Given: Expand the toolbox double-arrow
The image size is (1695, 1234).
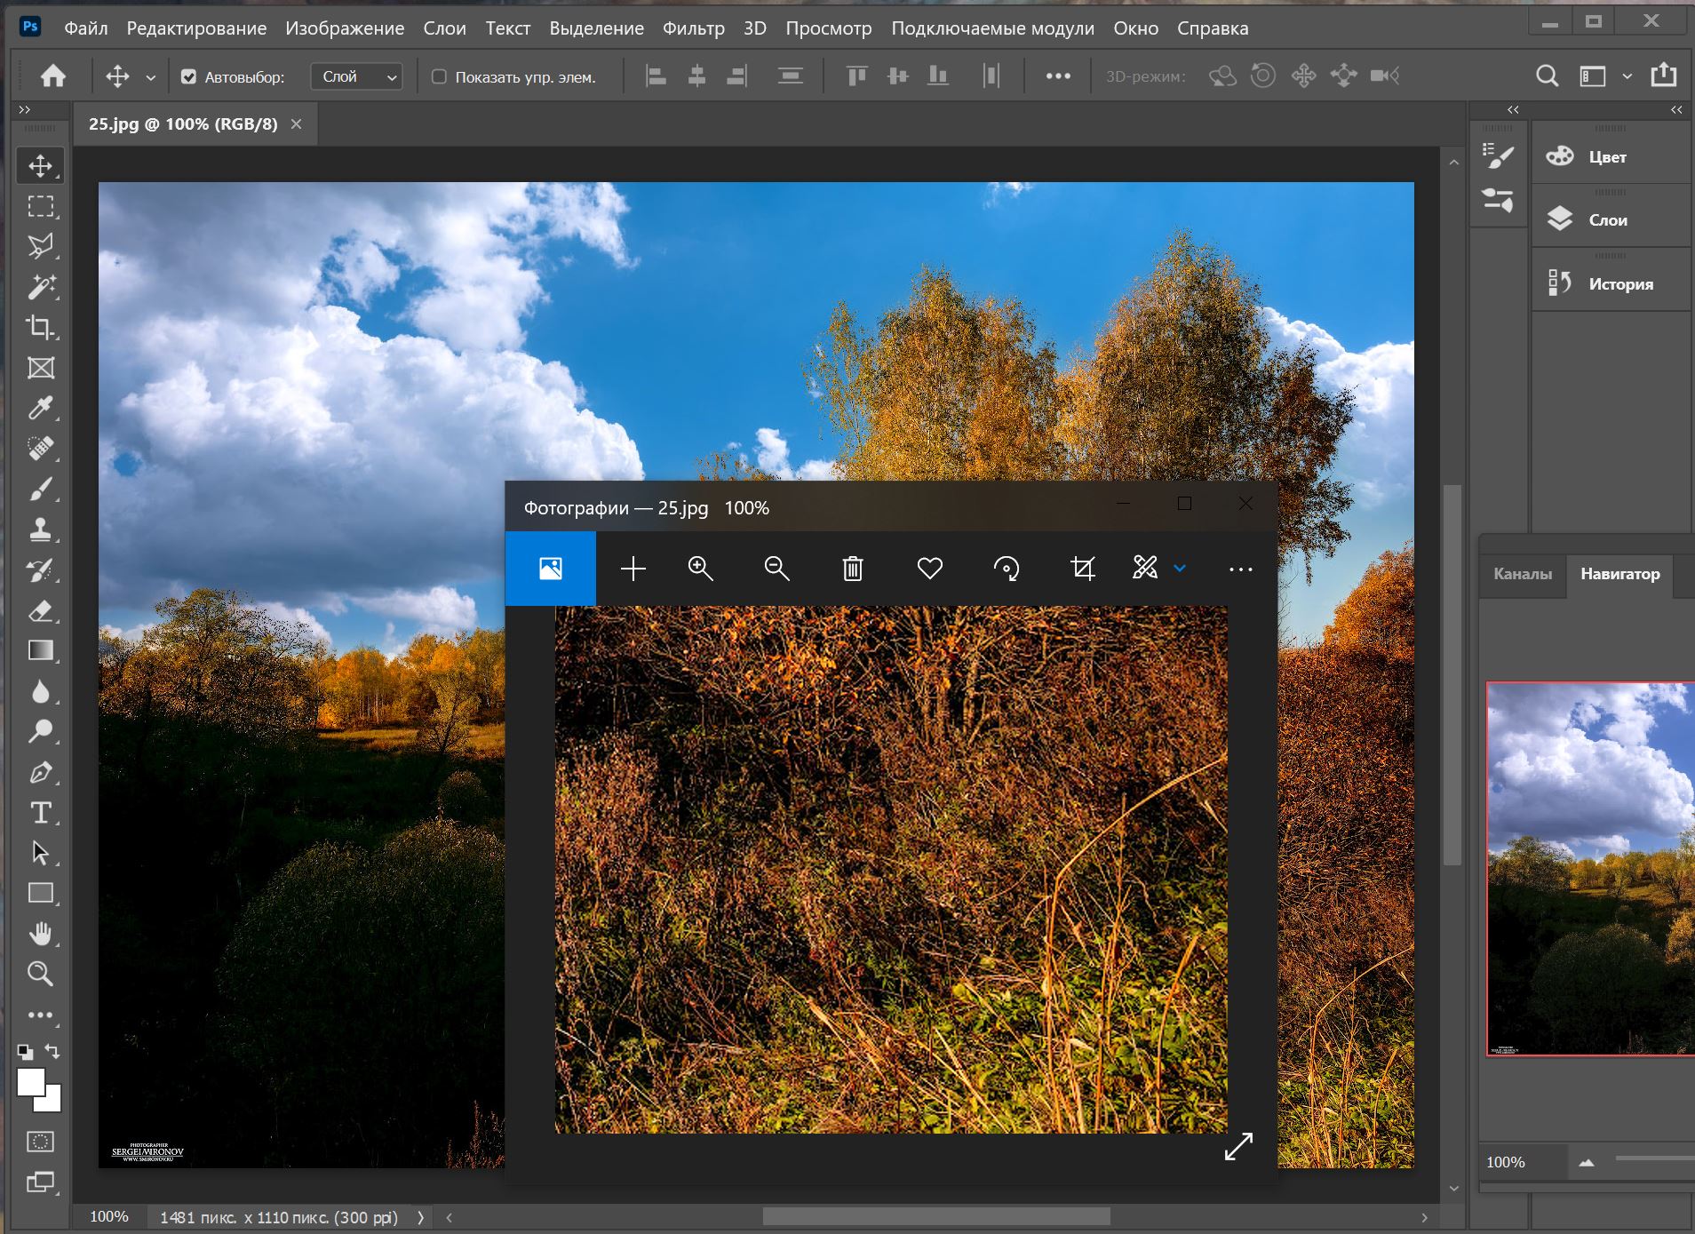Looking at the screenshot, I should [25, 110].
